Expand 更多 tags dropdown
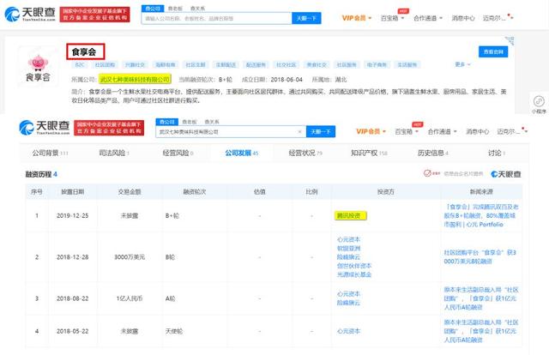Image resolution: width=549 pixels, height=355 pixels. coord(462,64)
